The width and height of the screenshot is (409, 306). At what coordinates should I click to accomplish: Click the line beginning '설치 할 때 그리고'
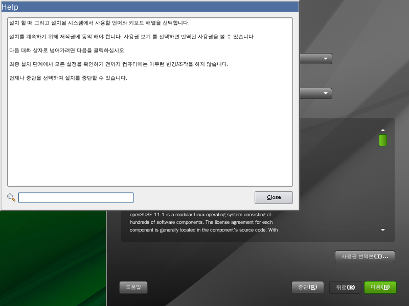pyautogui.click(x=99, y=23)
